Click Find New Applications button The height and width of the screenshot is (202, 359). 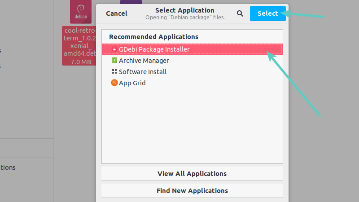(x=193, y=191)
